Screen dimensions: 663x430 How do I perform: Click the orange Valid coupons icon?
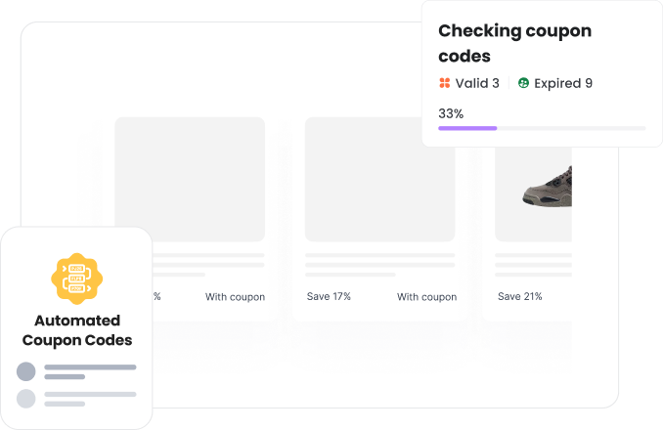pyautogui.click(x=445, y=84)
